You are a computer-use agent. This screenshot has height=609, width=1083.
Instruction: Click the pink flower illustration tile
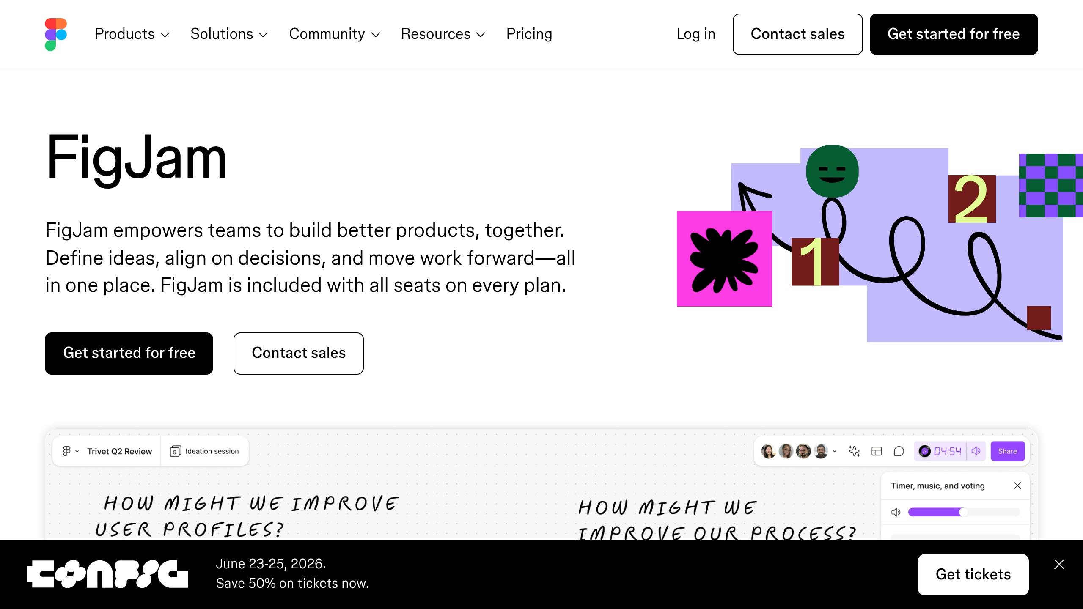coord(724,259)
